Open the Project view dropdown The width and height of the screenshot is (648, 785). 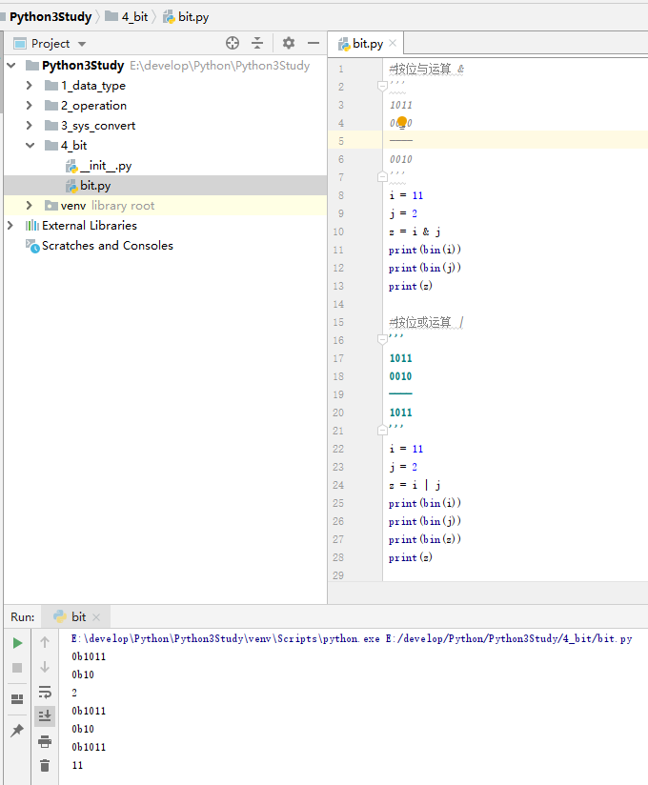81,44
